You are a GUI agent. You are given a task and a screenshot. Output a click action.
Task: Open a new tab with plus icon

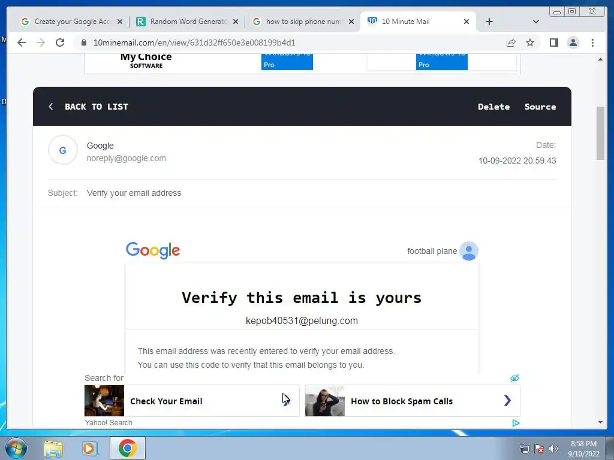[489, 22]
